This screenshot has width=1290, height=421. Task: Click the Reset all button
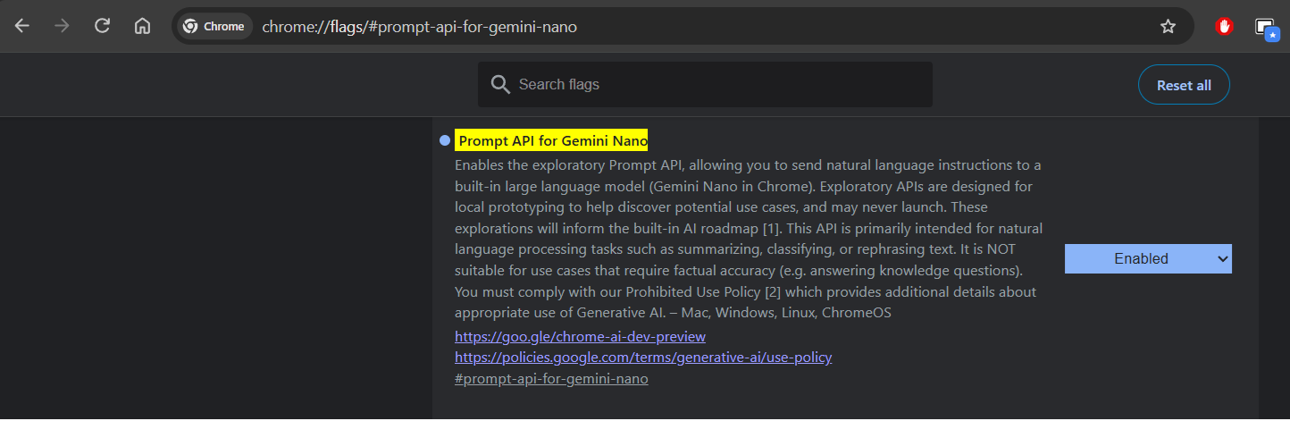click(1184, 85)
